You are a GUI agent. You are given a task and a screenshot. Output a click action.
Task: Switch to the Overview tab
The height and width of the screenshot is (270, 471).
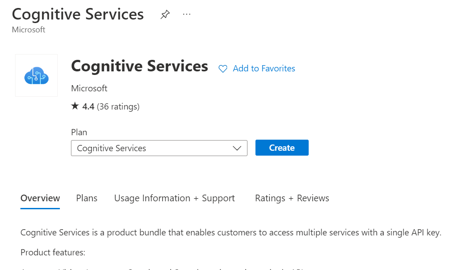tap(40, 198)
